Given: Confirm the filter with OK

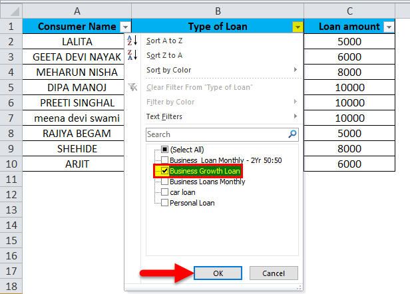Looking at the screenshot, I should coord(218,273).
